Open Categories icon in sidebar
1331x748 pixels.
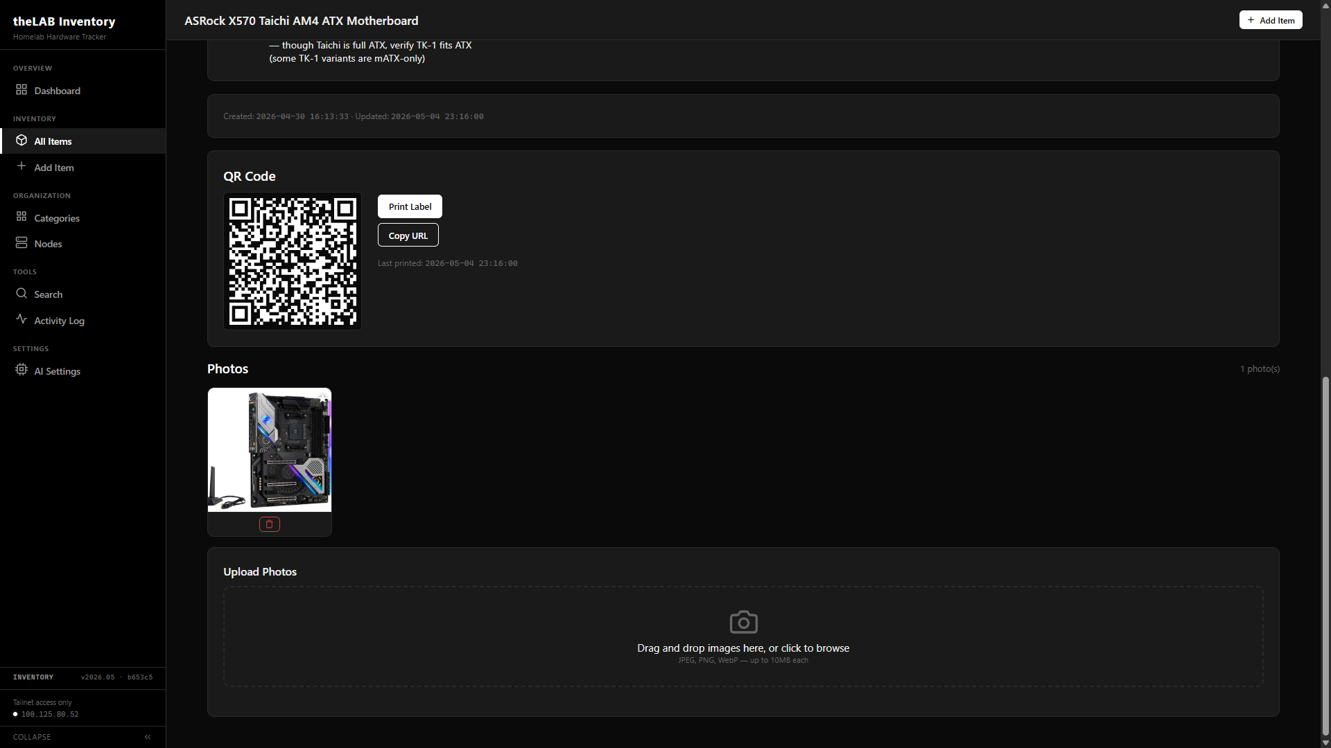[x=21, y=217]
